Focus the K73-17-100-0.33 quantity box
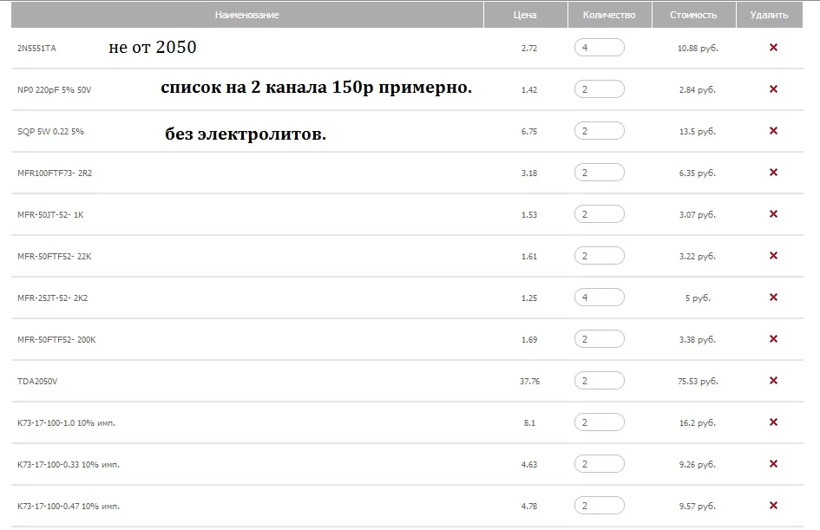Viewport: 820px width, 530px height. (600, 464)
